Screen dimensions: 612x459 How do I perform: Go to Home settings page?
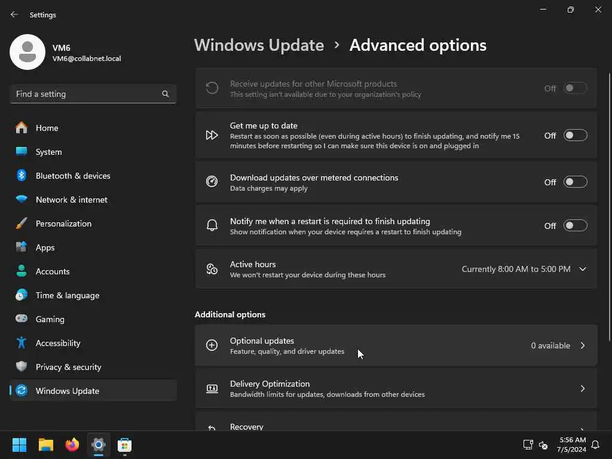(93, 128)
